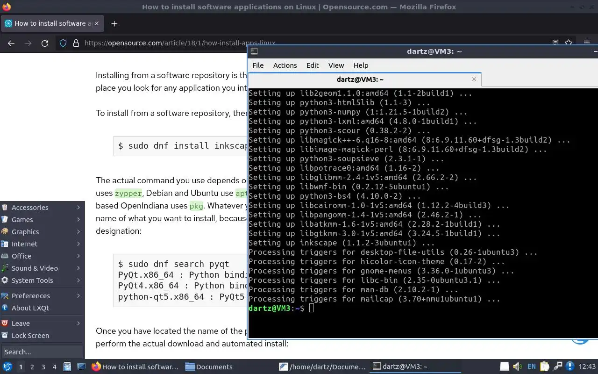
Task: Open the terminal File menu
Action: click(258, 65)
